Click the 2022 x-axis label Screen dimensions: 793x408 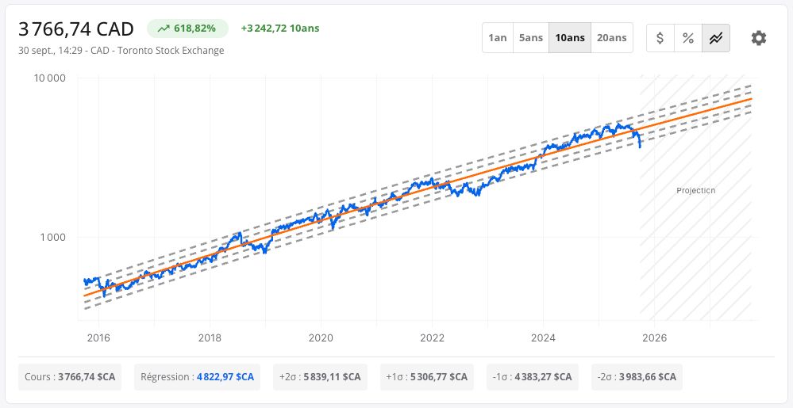click(x=432, y=337)
